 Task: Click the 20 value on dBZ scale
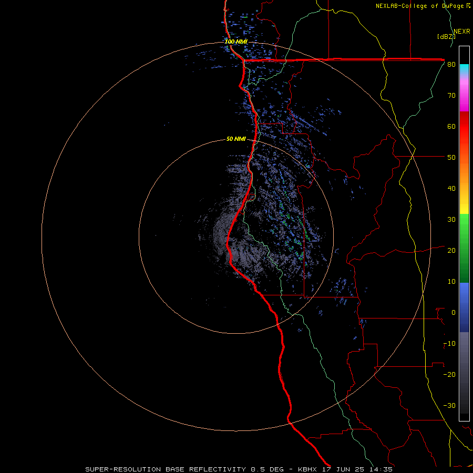pyautogui.click(x=451, y=250)
